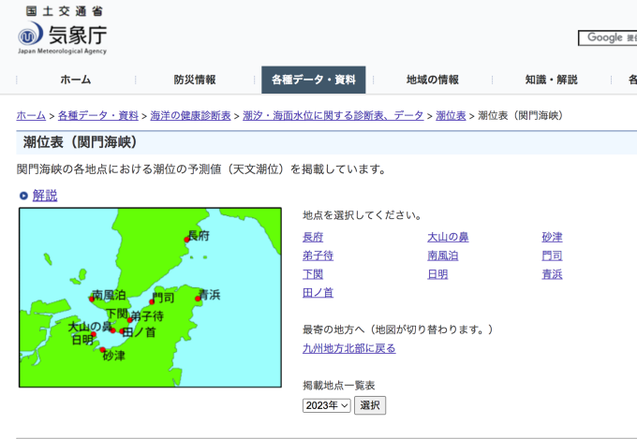Select the 砂津 station link in list
This screenshot has width=637, height=439.
click(x=552, y=237)
